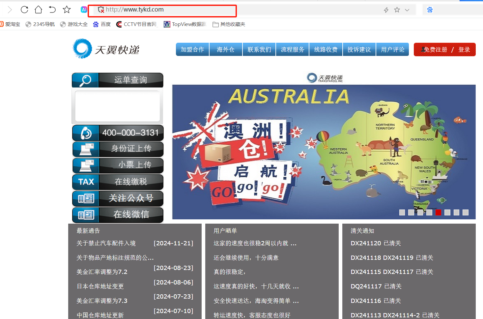Click the Baidu paw search icon
483x319 pixels.
[x=430, y=10]
